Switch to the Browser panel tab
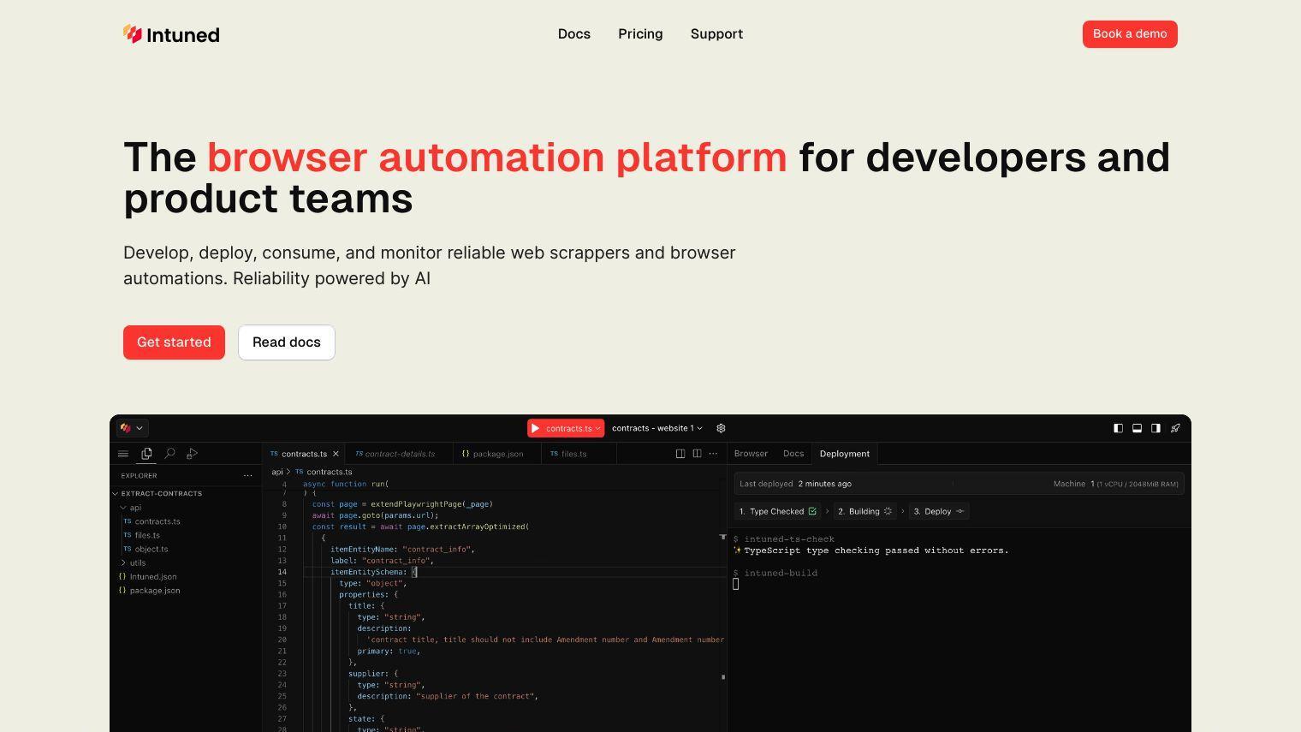Image resolution: width=1301 pixels, height=732 pixels. point(751,454)
